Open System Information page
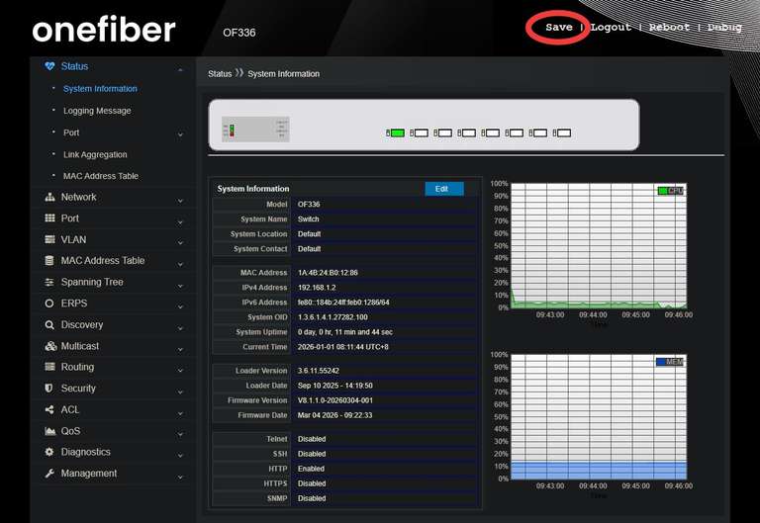760x523 pixels. [100, 89]
